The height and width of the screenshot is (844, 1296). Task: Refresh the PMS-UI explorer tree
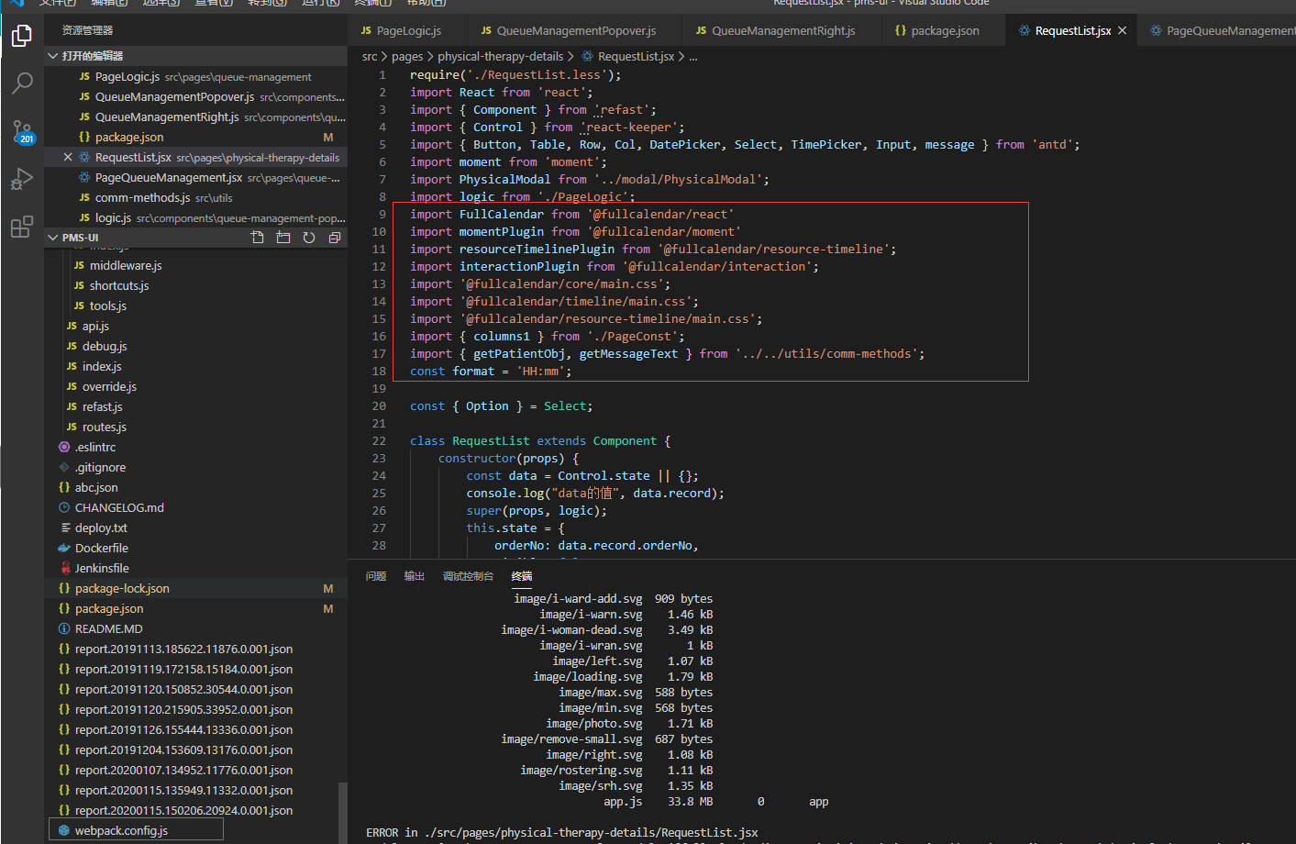309,238
